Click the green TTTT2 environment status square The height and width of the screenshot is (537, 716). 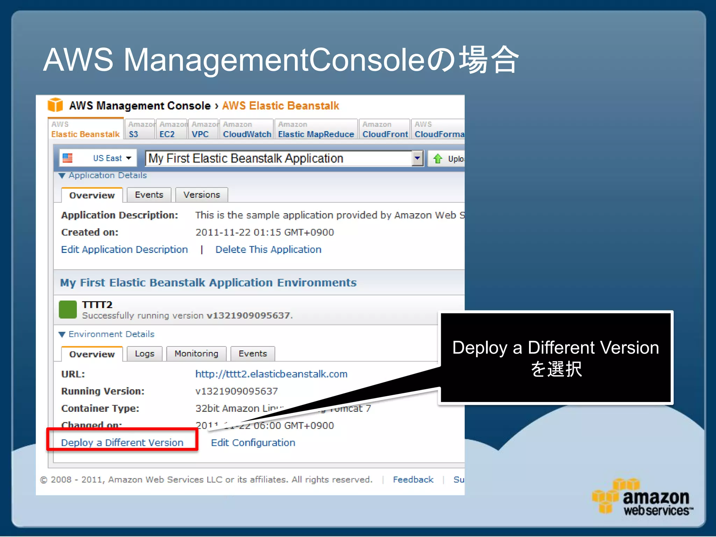[x=68, y=309]
